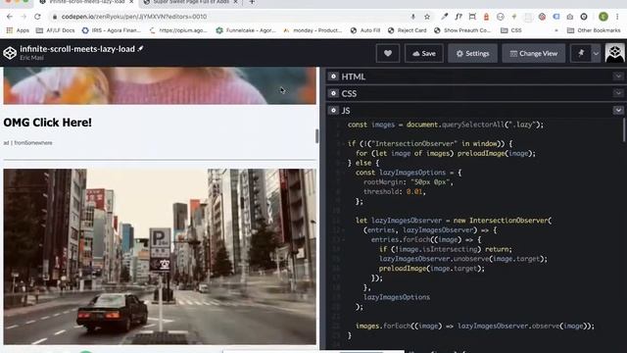Switch to the infinite-scroll-meets-lazy-load tab
627x353 pixels.
87,2
